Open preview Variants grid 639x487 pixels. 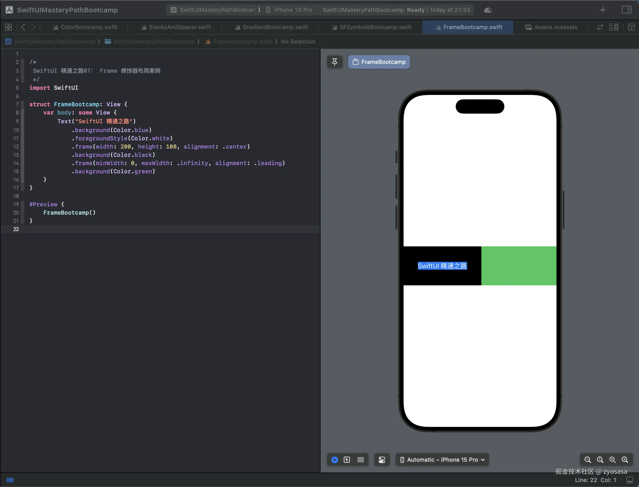pyautogui.click(x=360, y=459)
